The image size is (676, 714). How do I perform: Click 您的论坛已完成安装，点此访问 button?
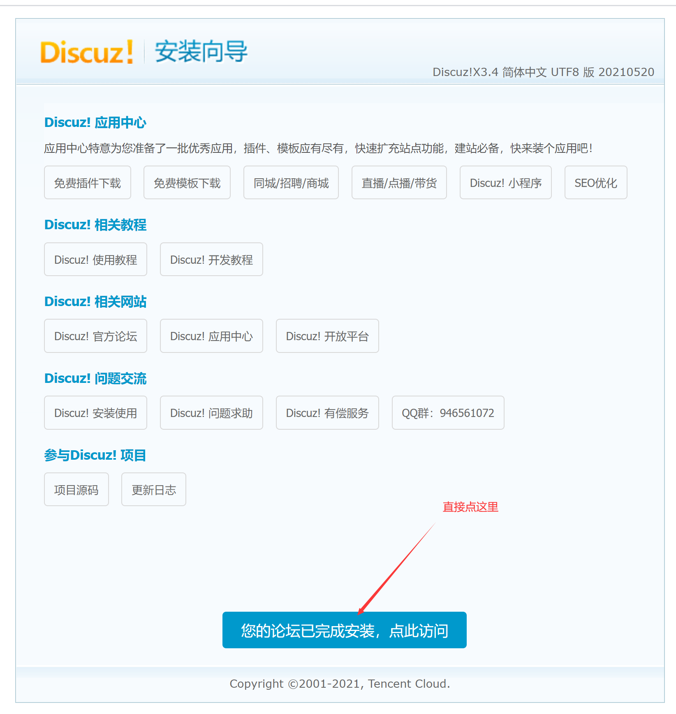[x=345, y=630]
